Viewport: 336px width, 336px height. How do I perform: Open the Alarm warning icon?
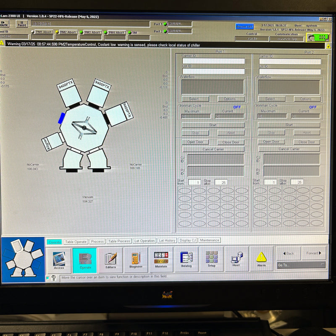coord(261,259)
